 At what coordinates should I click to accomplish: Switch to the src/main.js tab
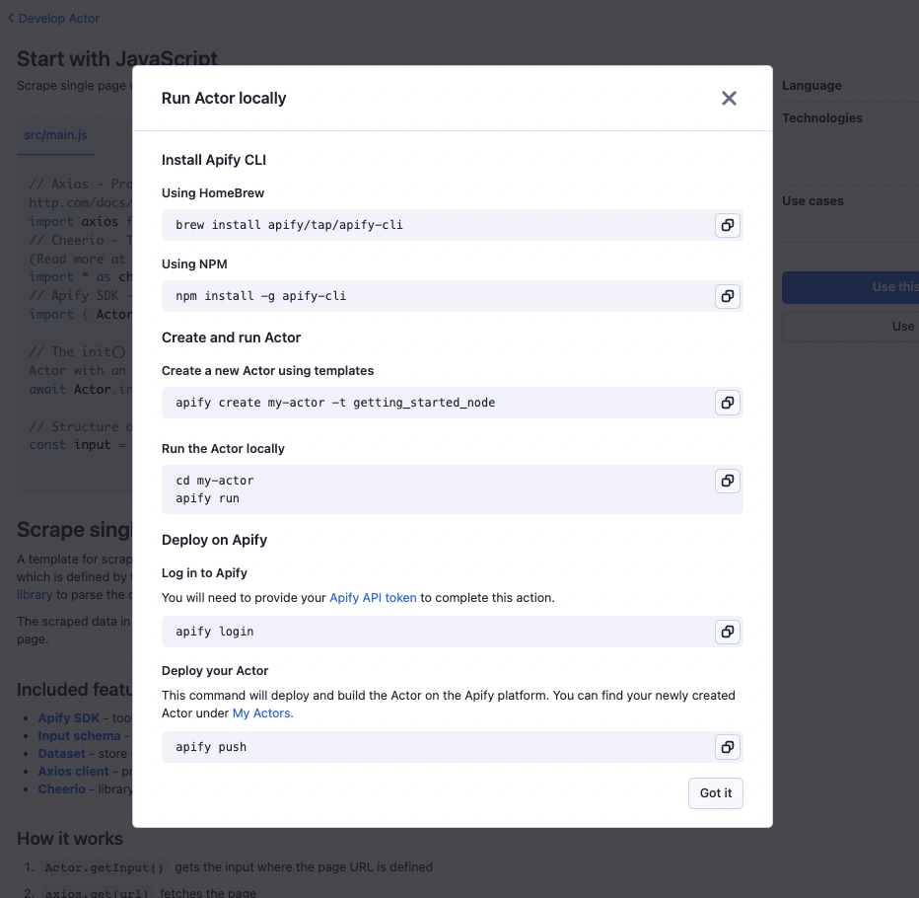tap(56, 134)
